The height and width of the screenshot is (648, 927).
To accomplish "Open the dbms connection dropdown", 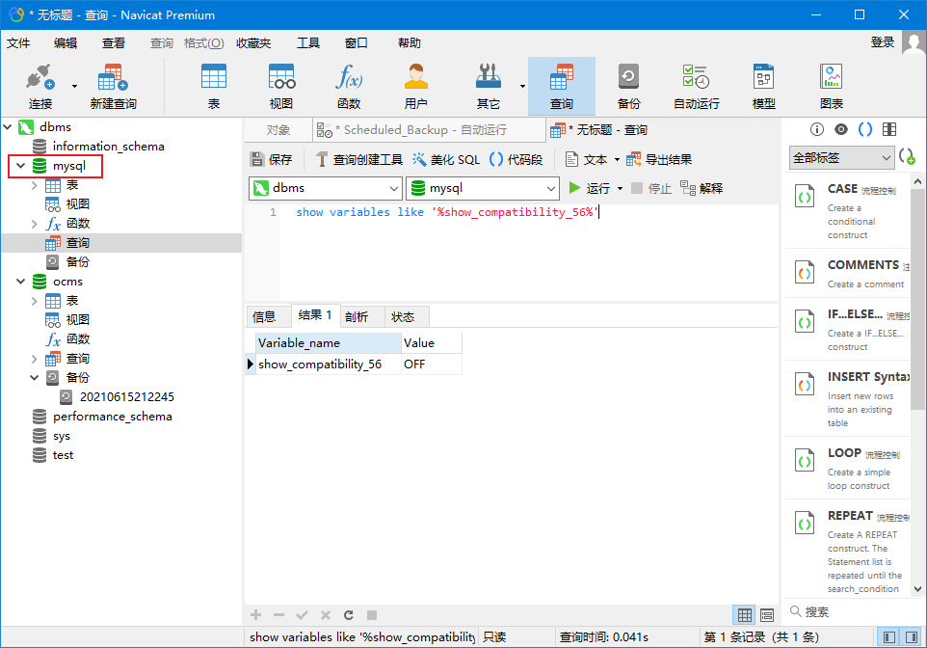I will (326, 188).
